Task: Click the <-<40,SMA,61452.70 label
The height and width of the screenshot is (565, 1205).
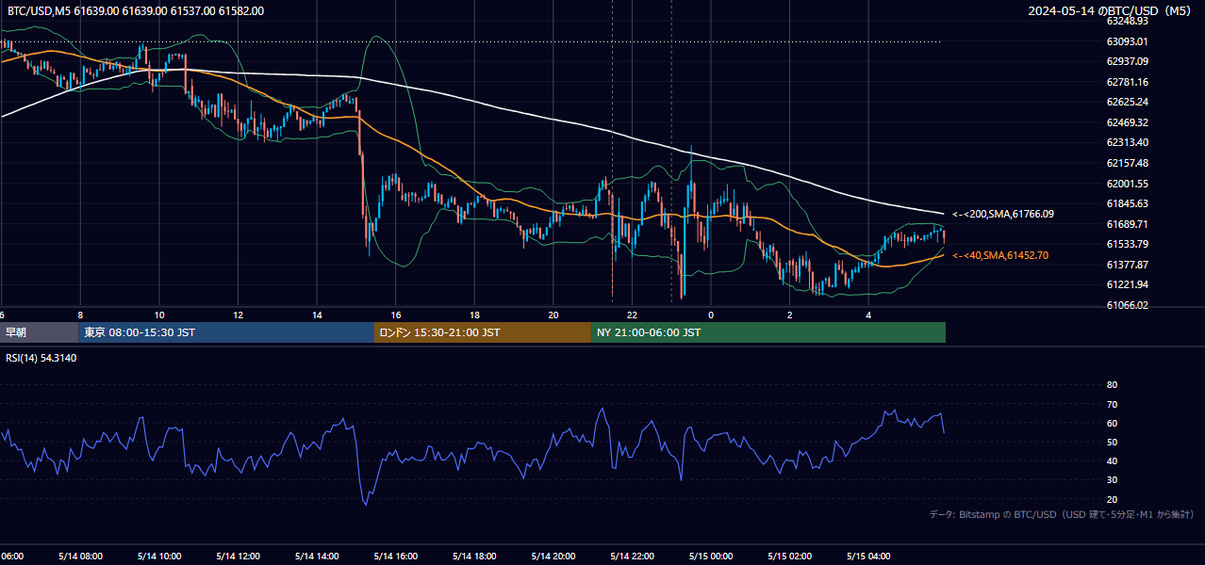Action: coord(1000,255)
